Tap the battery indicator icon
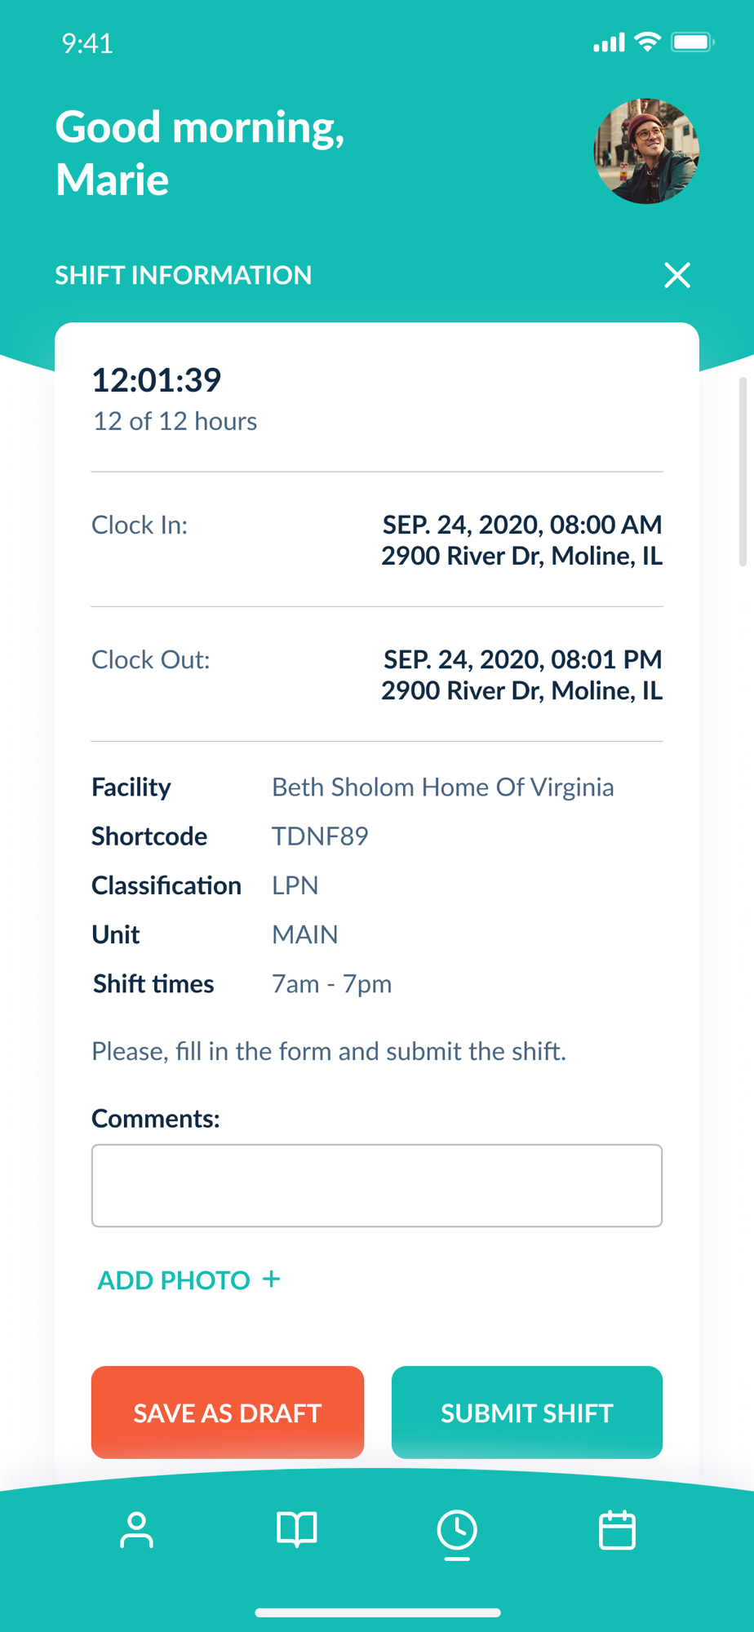Image resolution: width=754 pixels, height=1632 pixels. pyautogui.click(x=692, y=42)
